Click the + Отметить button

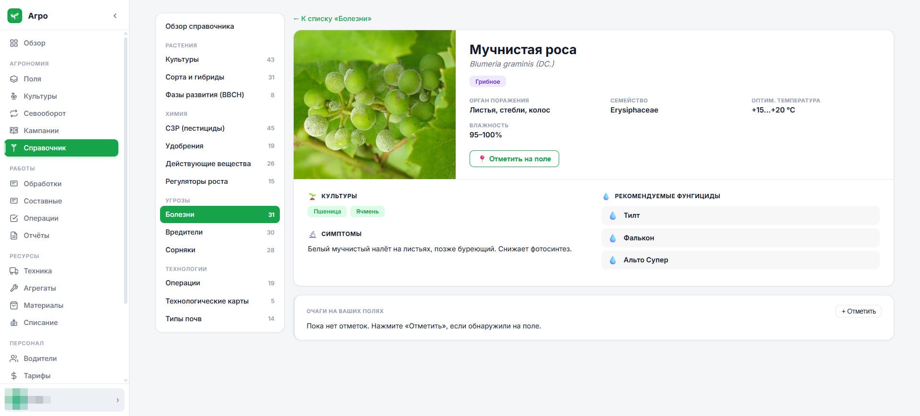(x=859, y=311)
